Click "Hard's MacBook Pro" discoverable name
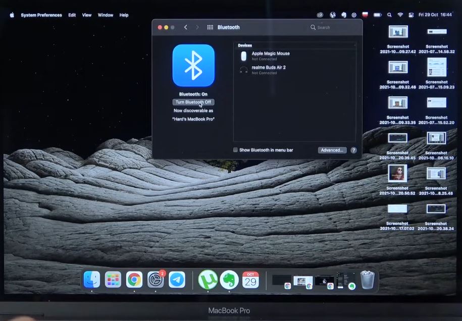462x321 pixels. (193, 119)
